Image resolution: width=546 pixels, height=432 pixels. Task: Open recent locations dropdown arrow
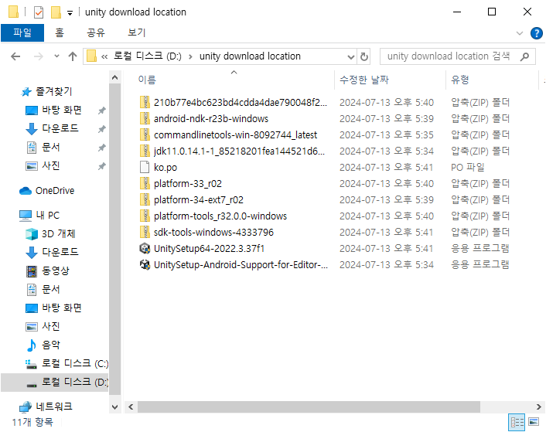pyautogui.click(x=56, y=56)
